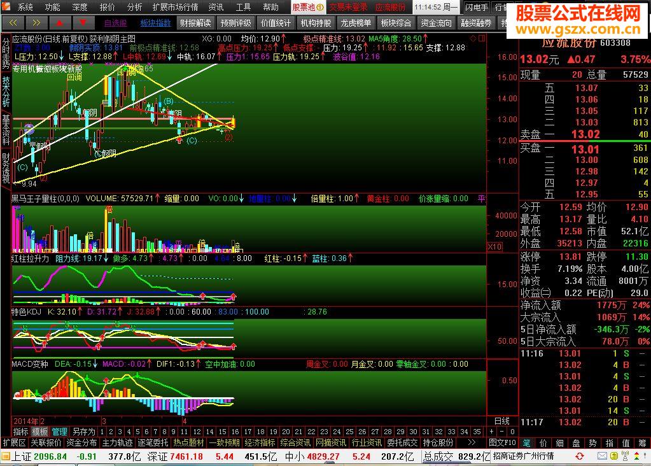Select 盘 view at panel bottom
The height and width of the screenshot is (466, 651).
(x=577, y=443)
